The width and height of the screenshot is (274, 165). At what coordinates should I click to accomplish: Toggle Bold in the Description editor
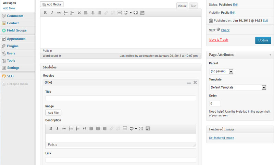click(51, 128)
